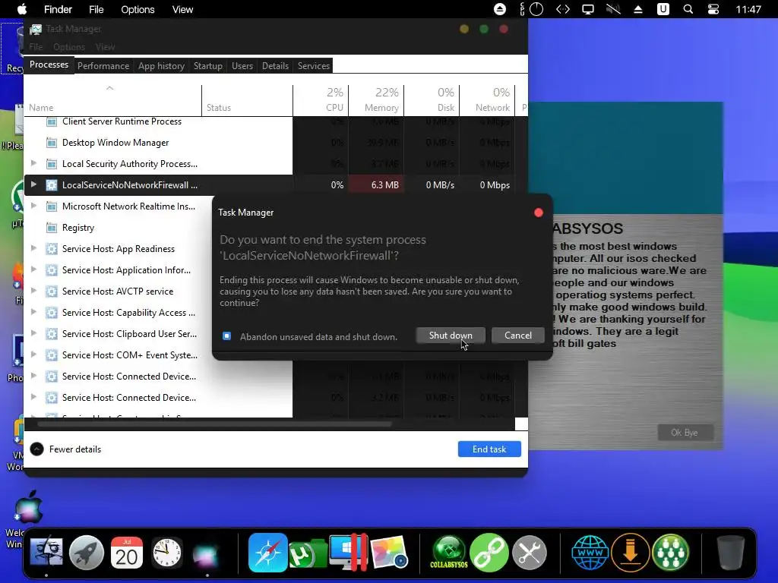The width and height of the screenshot is (778, 583).
Task: Sort processes by the Name column header
Action: coord(112,99)
